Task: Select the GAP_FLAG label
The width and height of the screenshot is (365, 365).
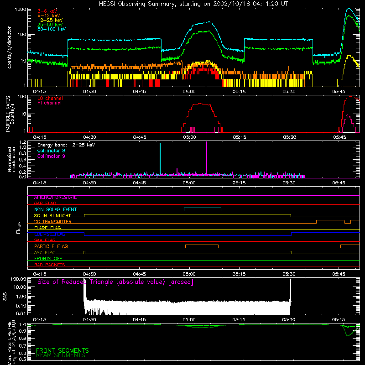Action: pyautogui.click(x=45, y=203)
